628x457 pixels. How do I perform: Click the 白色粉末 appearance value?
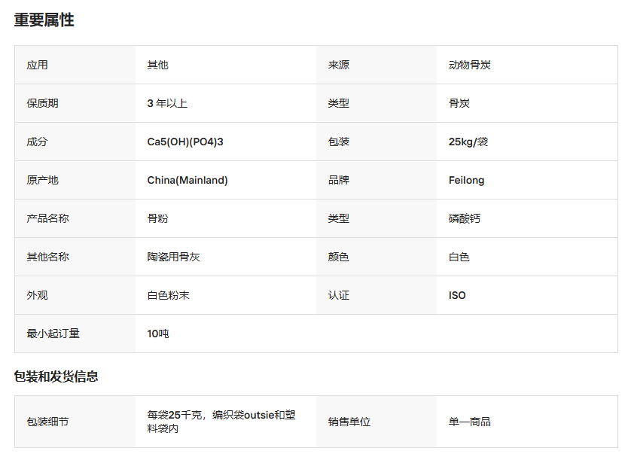point(168,295)
